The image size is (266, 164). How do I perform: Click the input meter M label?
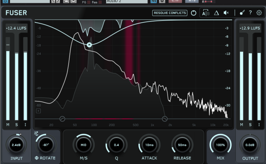8,125
